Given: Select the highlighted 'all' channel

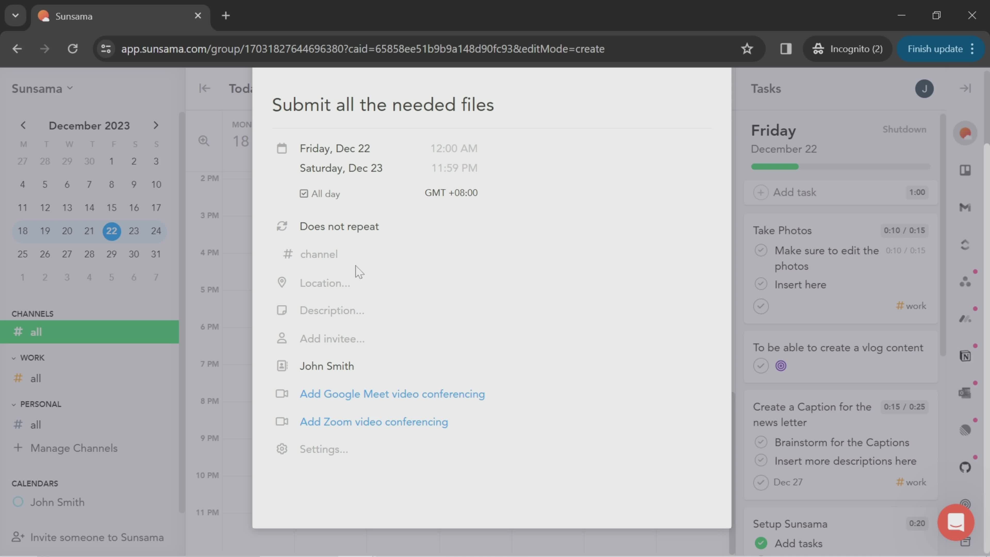Looking at the screenshot, I should point(89,332).
